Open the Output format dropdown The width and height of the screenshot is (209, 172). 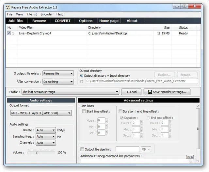tap(41, 113)
